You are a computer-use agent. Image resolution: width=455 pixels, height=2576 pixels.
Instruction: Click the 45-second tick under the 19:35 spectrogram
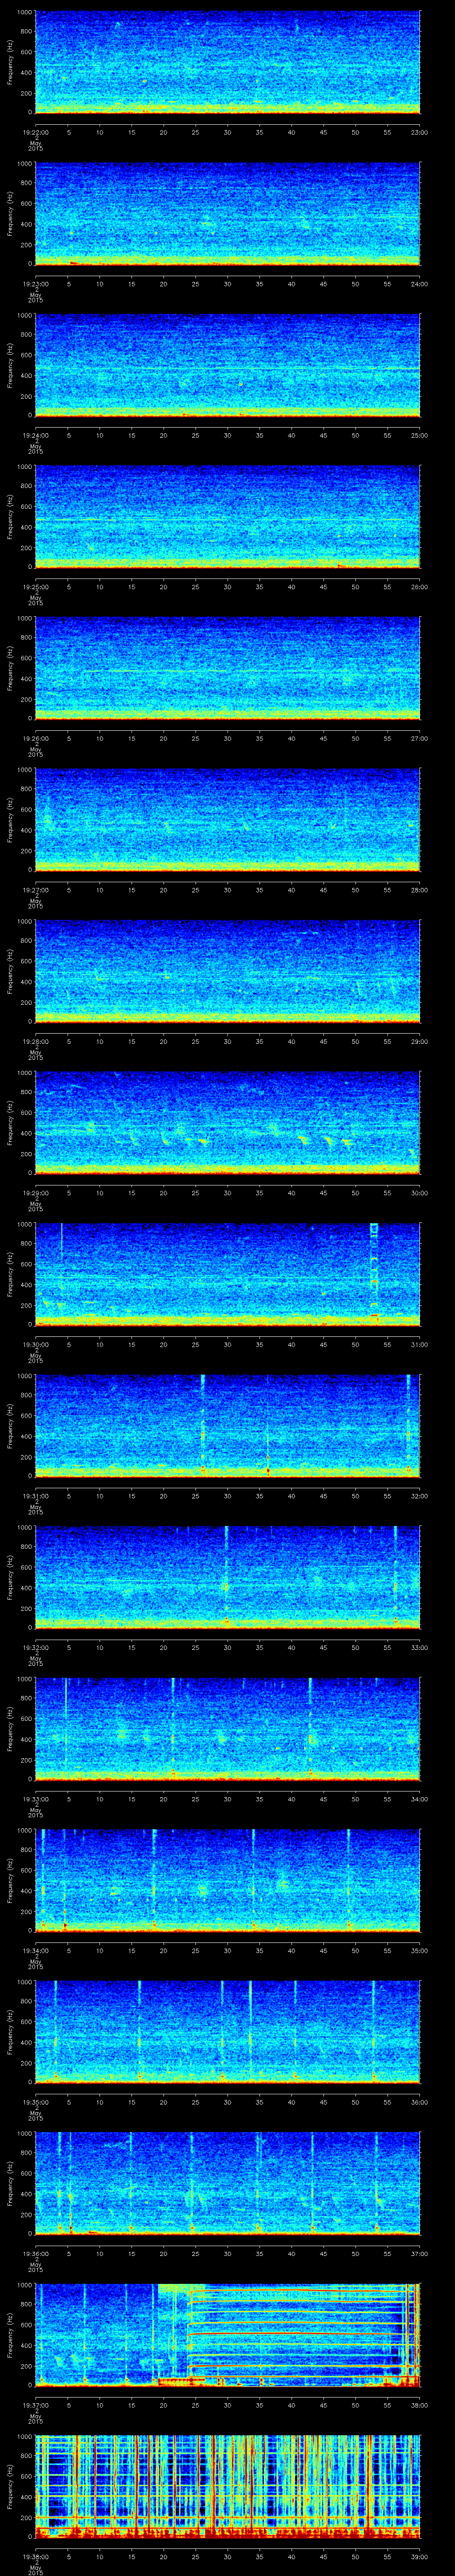[323, 2101]
